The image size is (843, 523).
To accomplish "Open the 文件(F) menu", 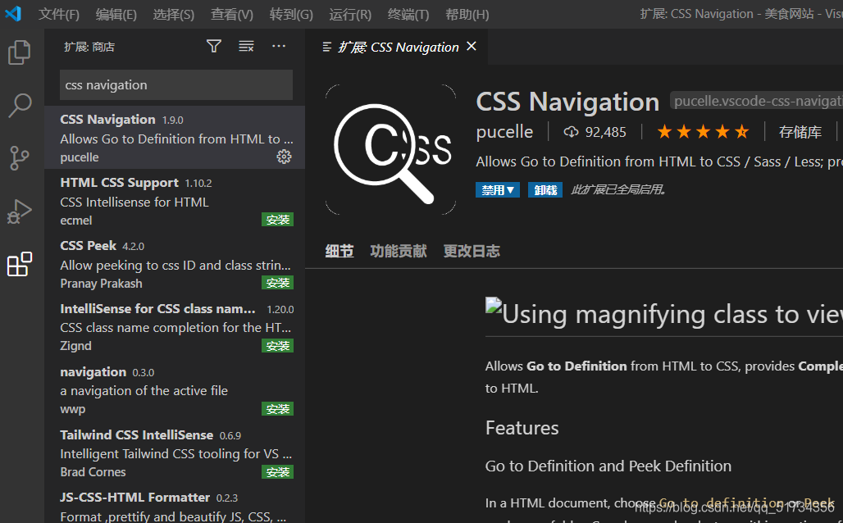I will point(58,14).
